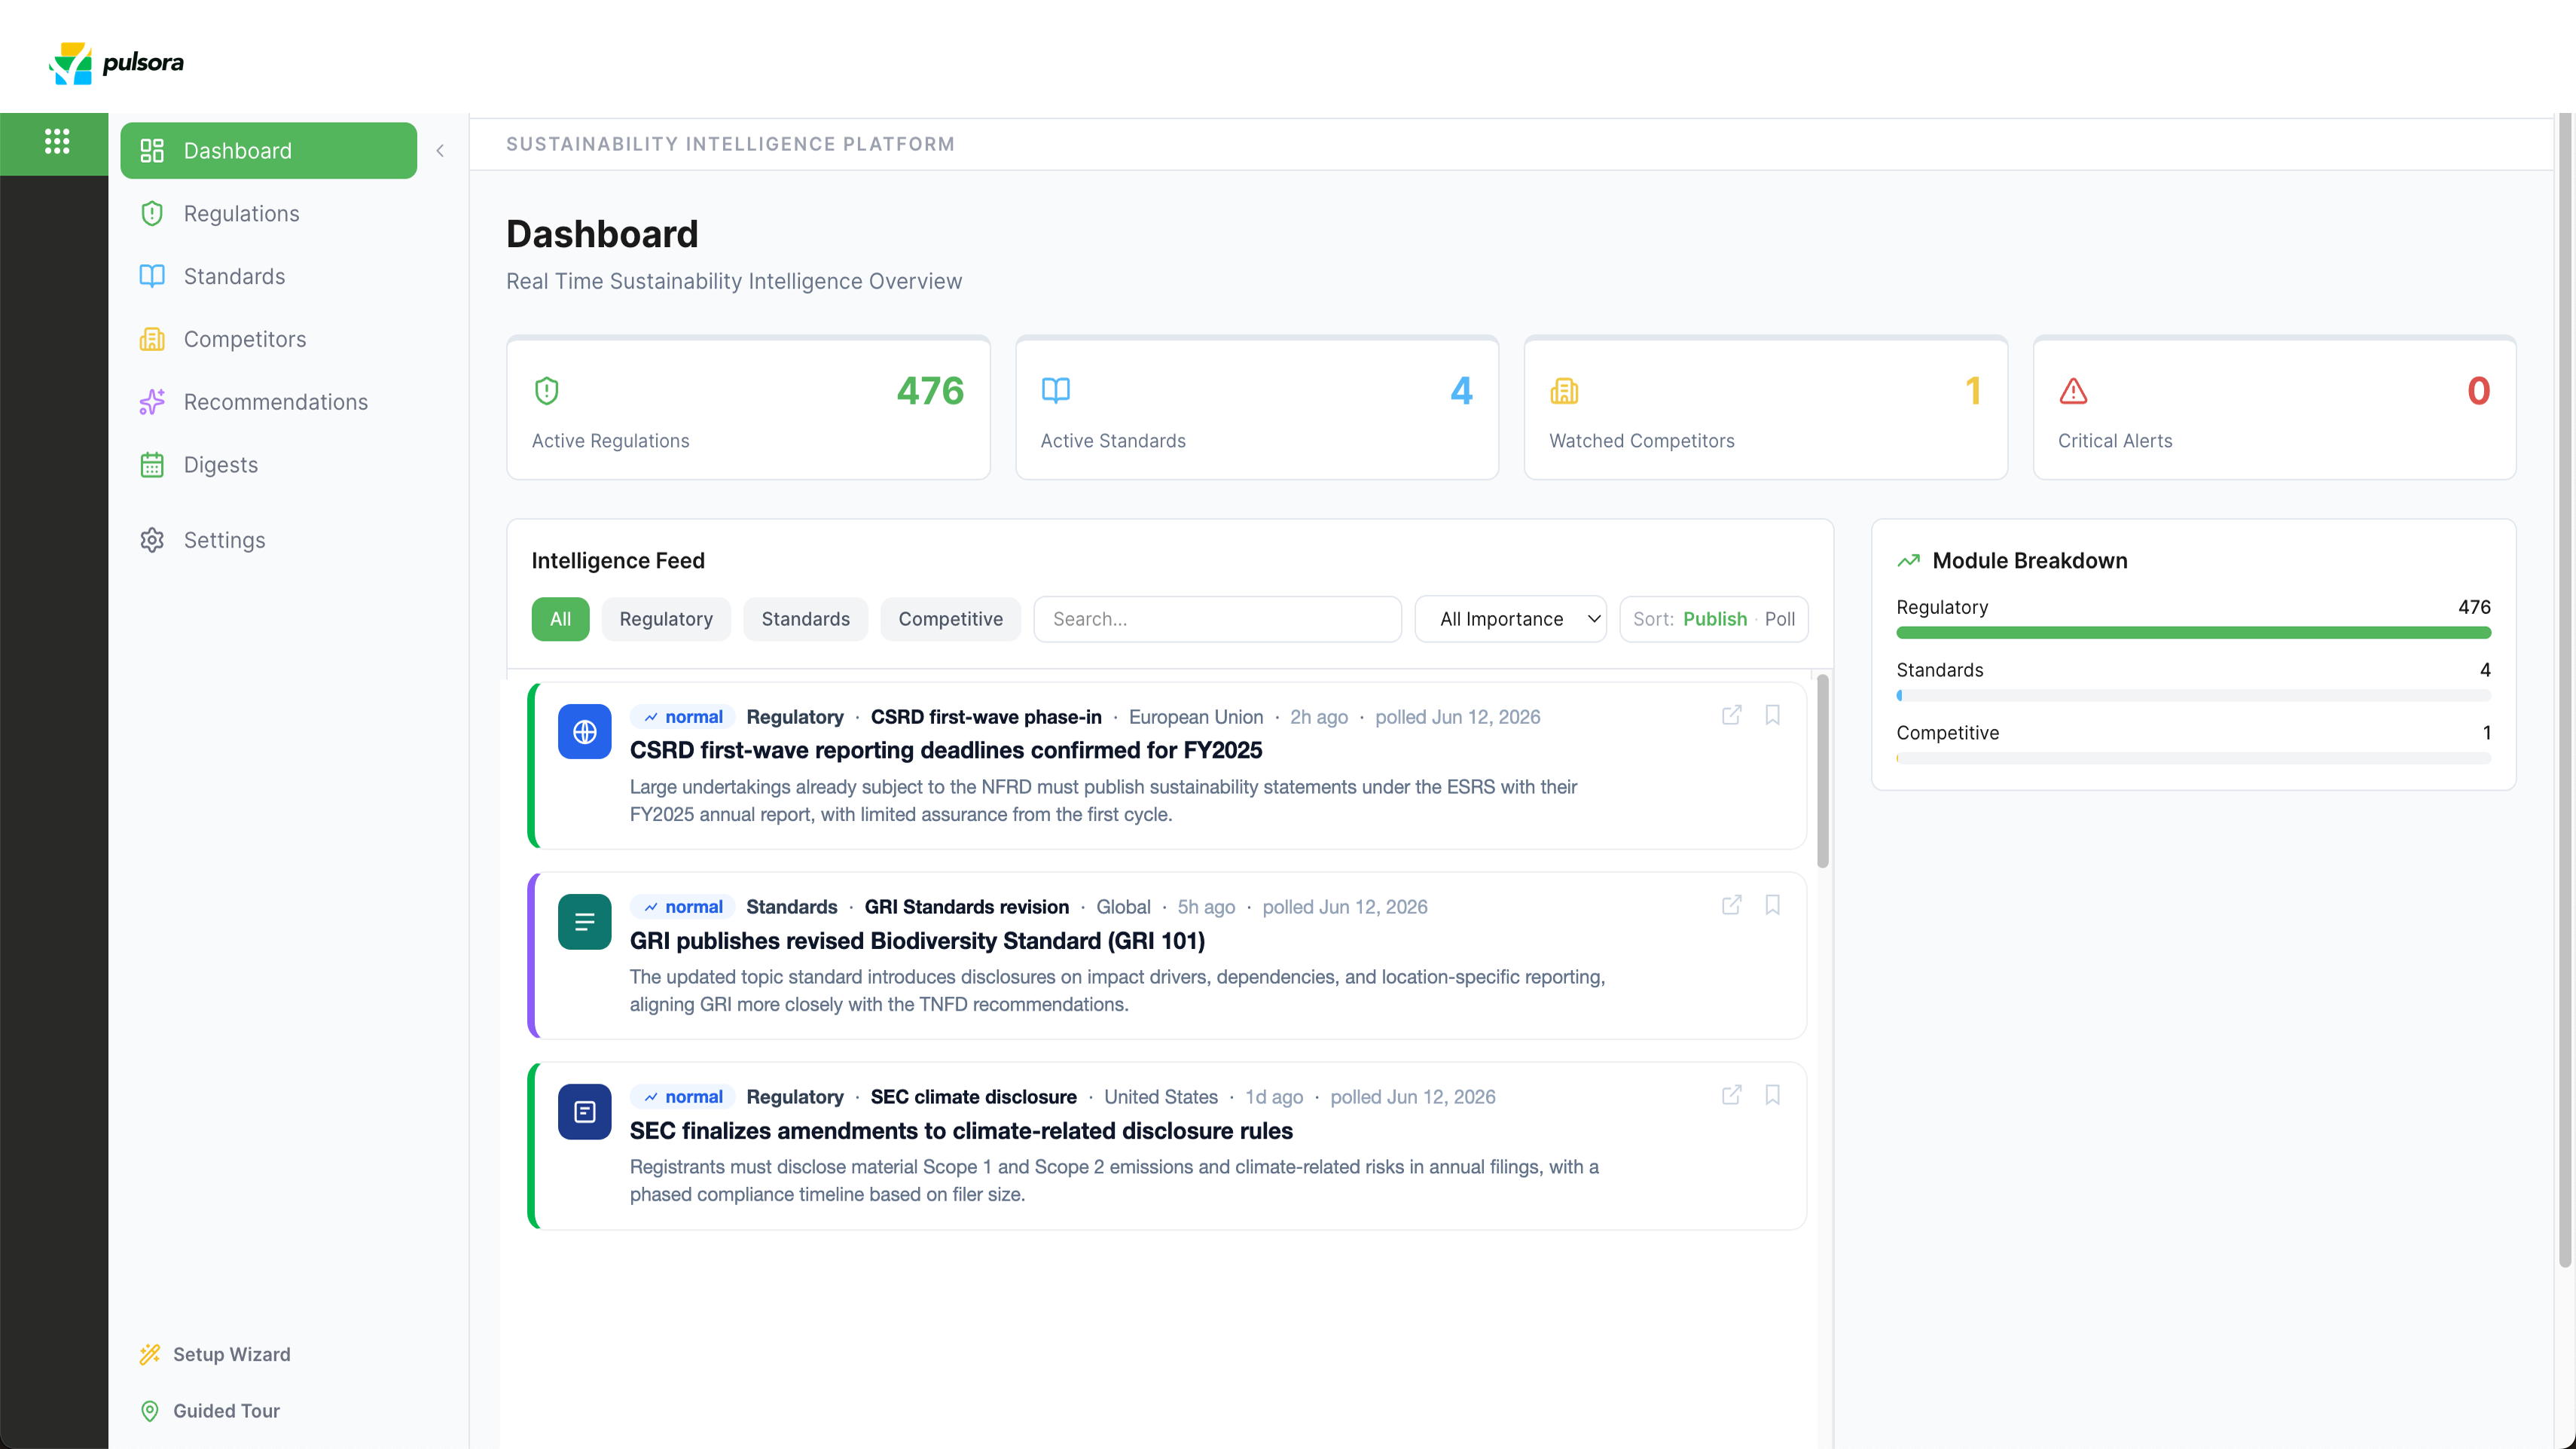Open GRI publishes revised Biodiversity Standard headline
This screenshot has height=1449, width=2576.
point(917,941)
